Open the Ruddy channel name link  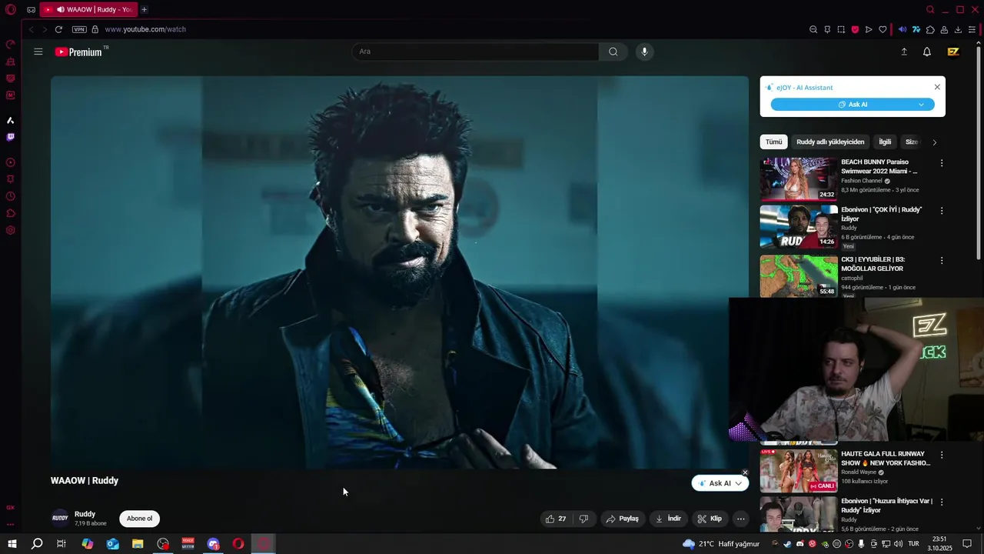85,514
